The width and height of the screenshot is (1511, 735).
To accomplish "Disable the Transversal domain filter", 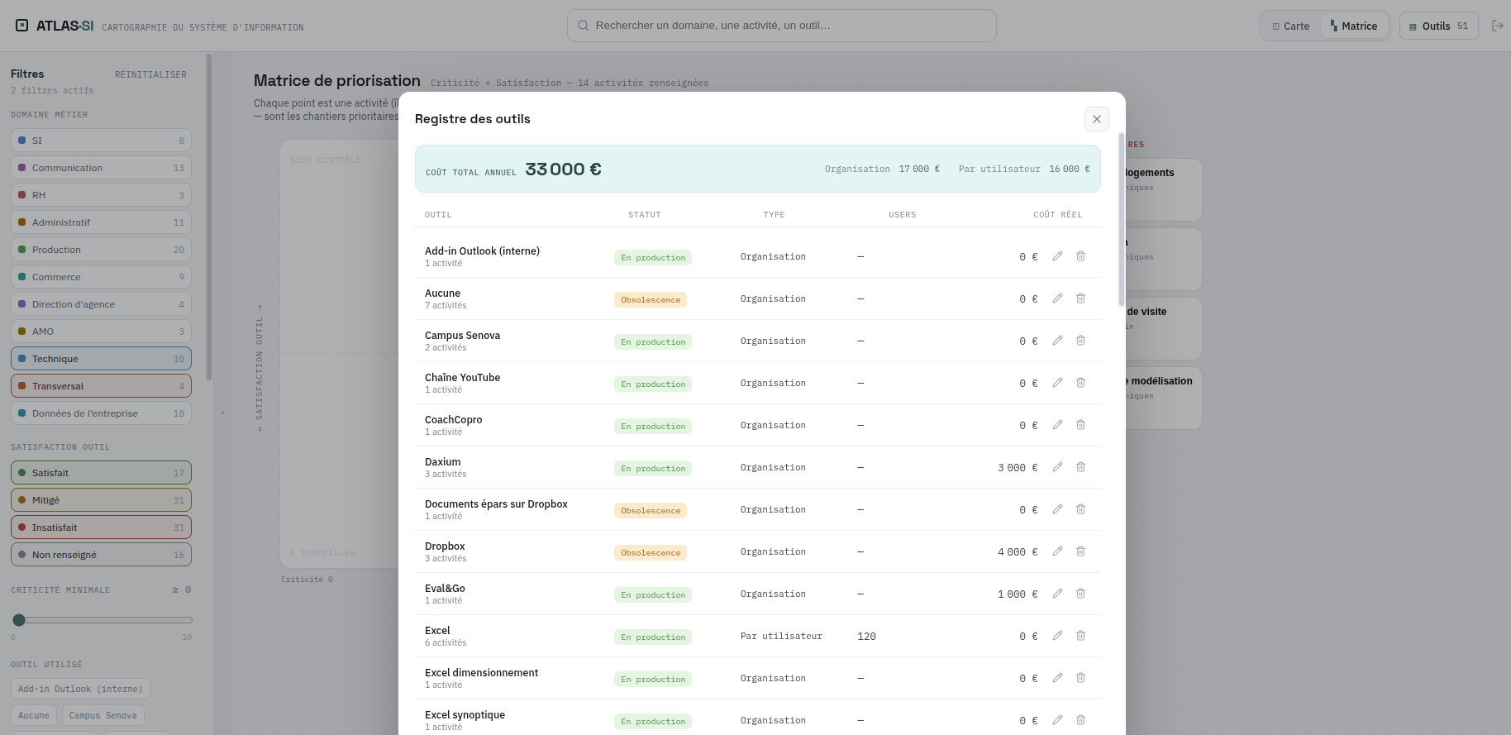I will (101, 386).
